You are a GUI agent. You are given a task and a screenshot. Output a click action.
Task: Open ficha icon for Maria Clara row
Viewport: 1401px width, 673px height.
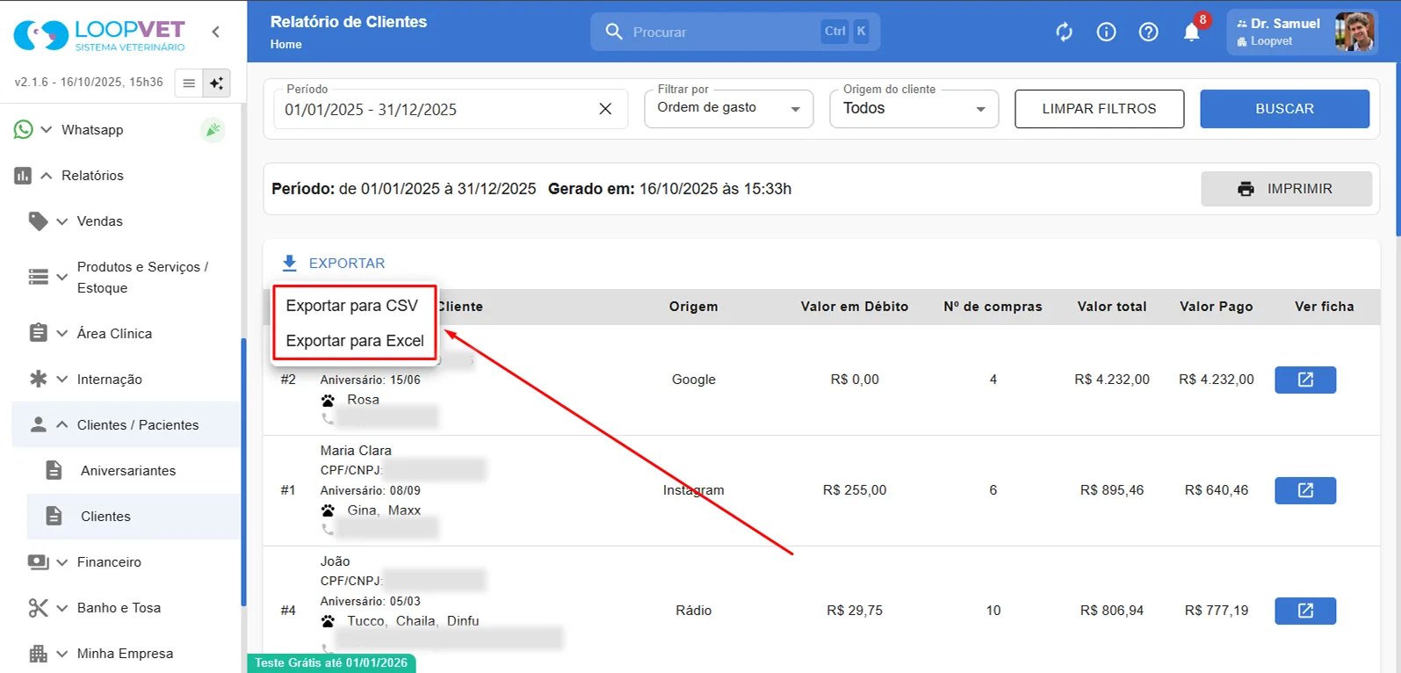pyautogui.click(x=1305, y=490)
